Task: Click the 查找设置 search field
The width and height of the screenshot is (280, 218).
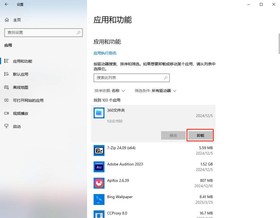Action: pos(43,32)
